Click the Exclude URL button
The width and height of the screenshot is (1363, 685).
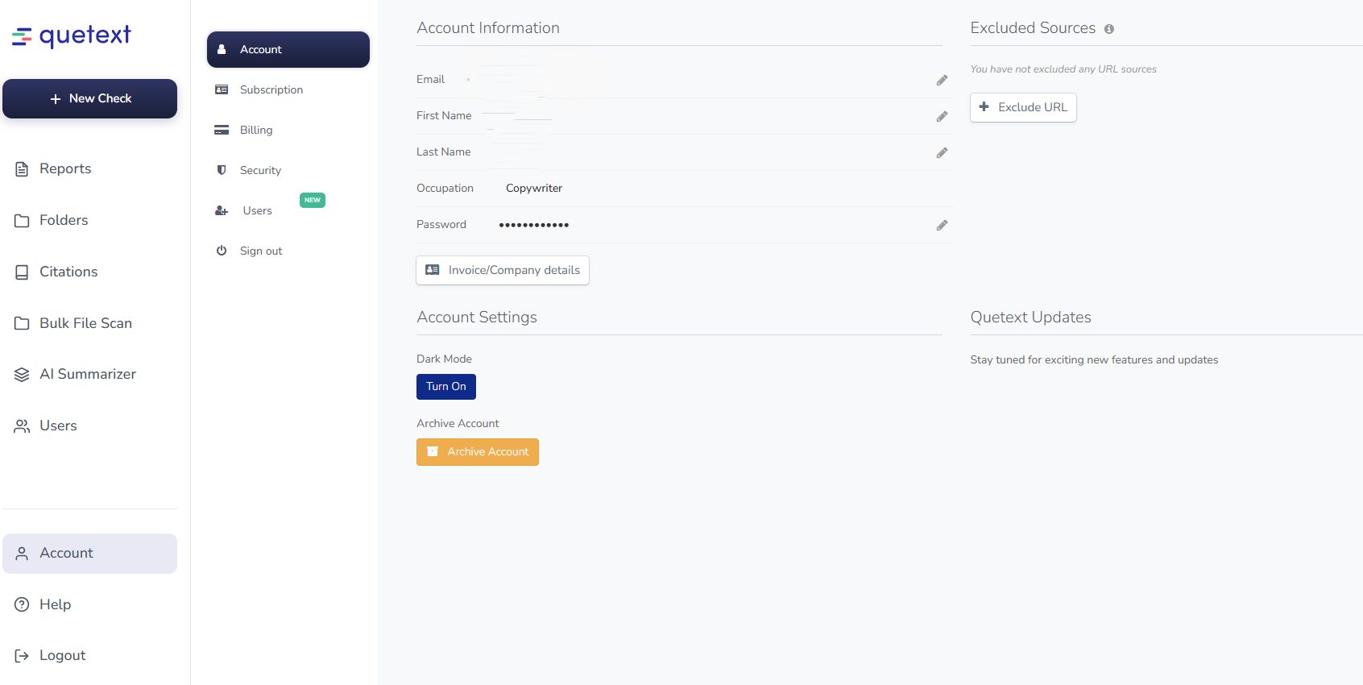[x=1023, y=108]
